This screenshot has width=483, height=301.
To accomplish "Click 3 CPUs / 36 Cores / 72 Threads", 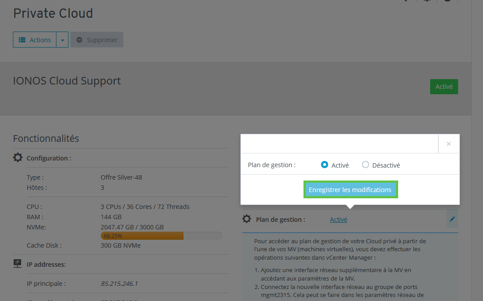I will (145, 206).
